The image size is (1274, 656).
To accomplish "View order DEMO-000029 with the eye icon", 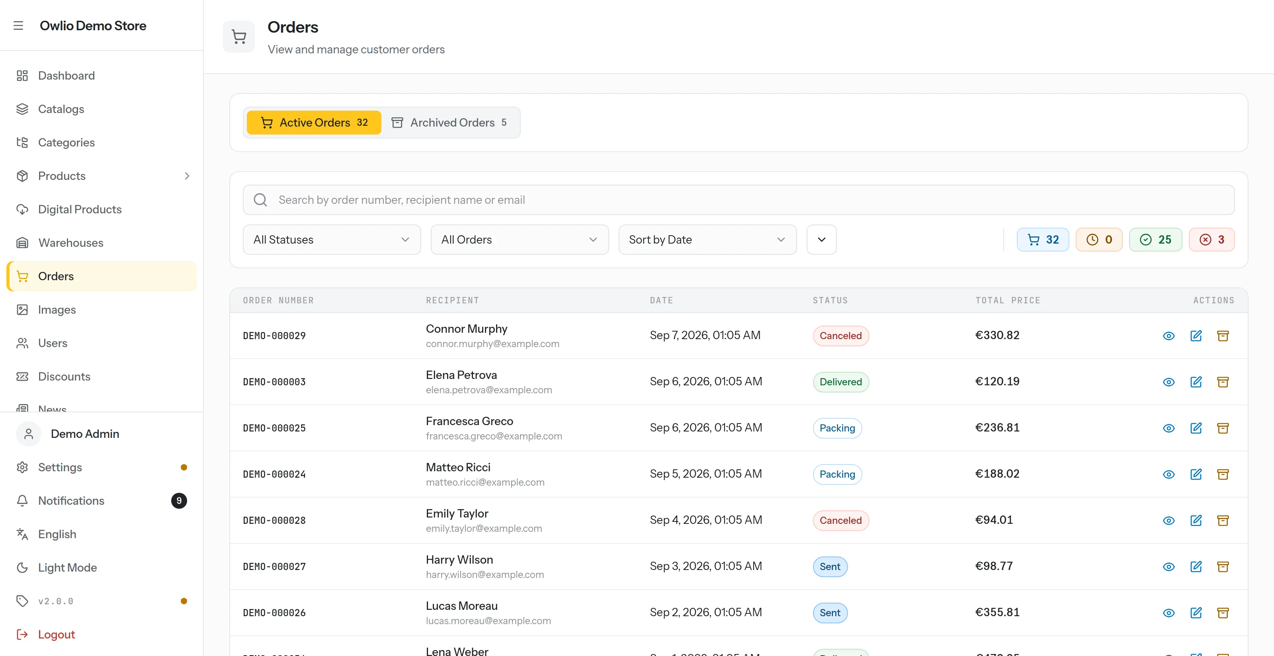I will pyautogui.click(x=1168, y=336).
